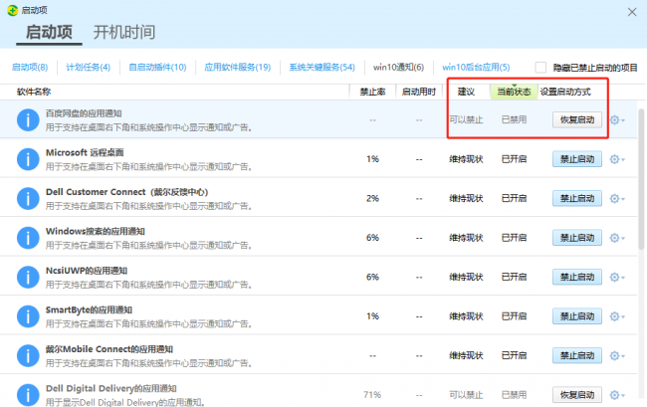Open gear dropdown for Dell Customer Connect
Image resolution: width=647 pixels, height=407 pixels.
(x=617, y=198)
